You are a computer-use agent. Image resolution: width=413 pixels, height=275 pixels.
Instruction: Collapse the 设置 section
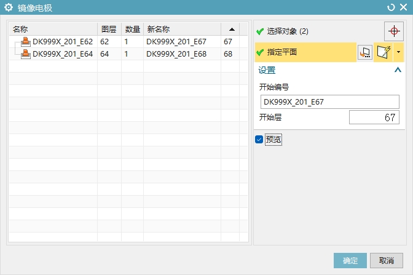point(396,70)
